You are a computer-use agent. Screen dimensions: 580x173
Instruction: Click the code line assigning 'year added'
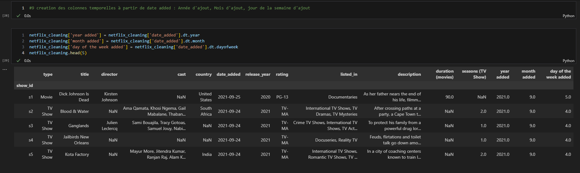pyautogui.click(x=114, y=35)
